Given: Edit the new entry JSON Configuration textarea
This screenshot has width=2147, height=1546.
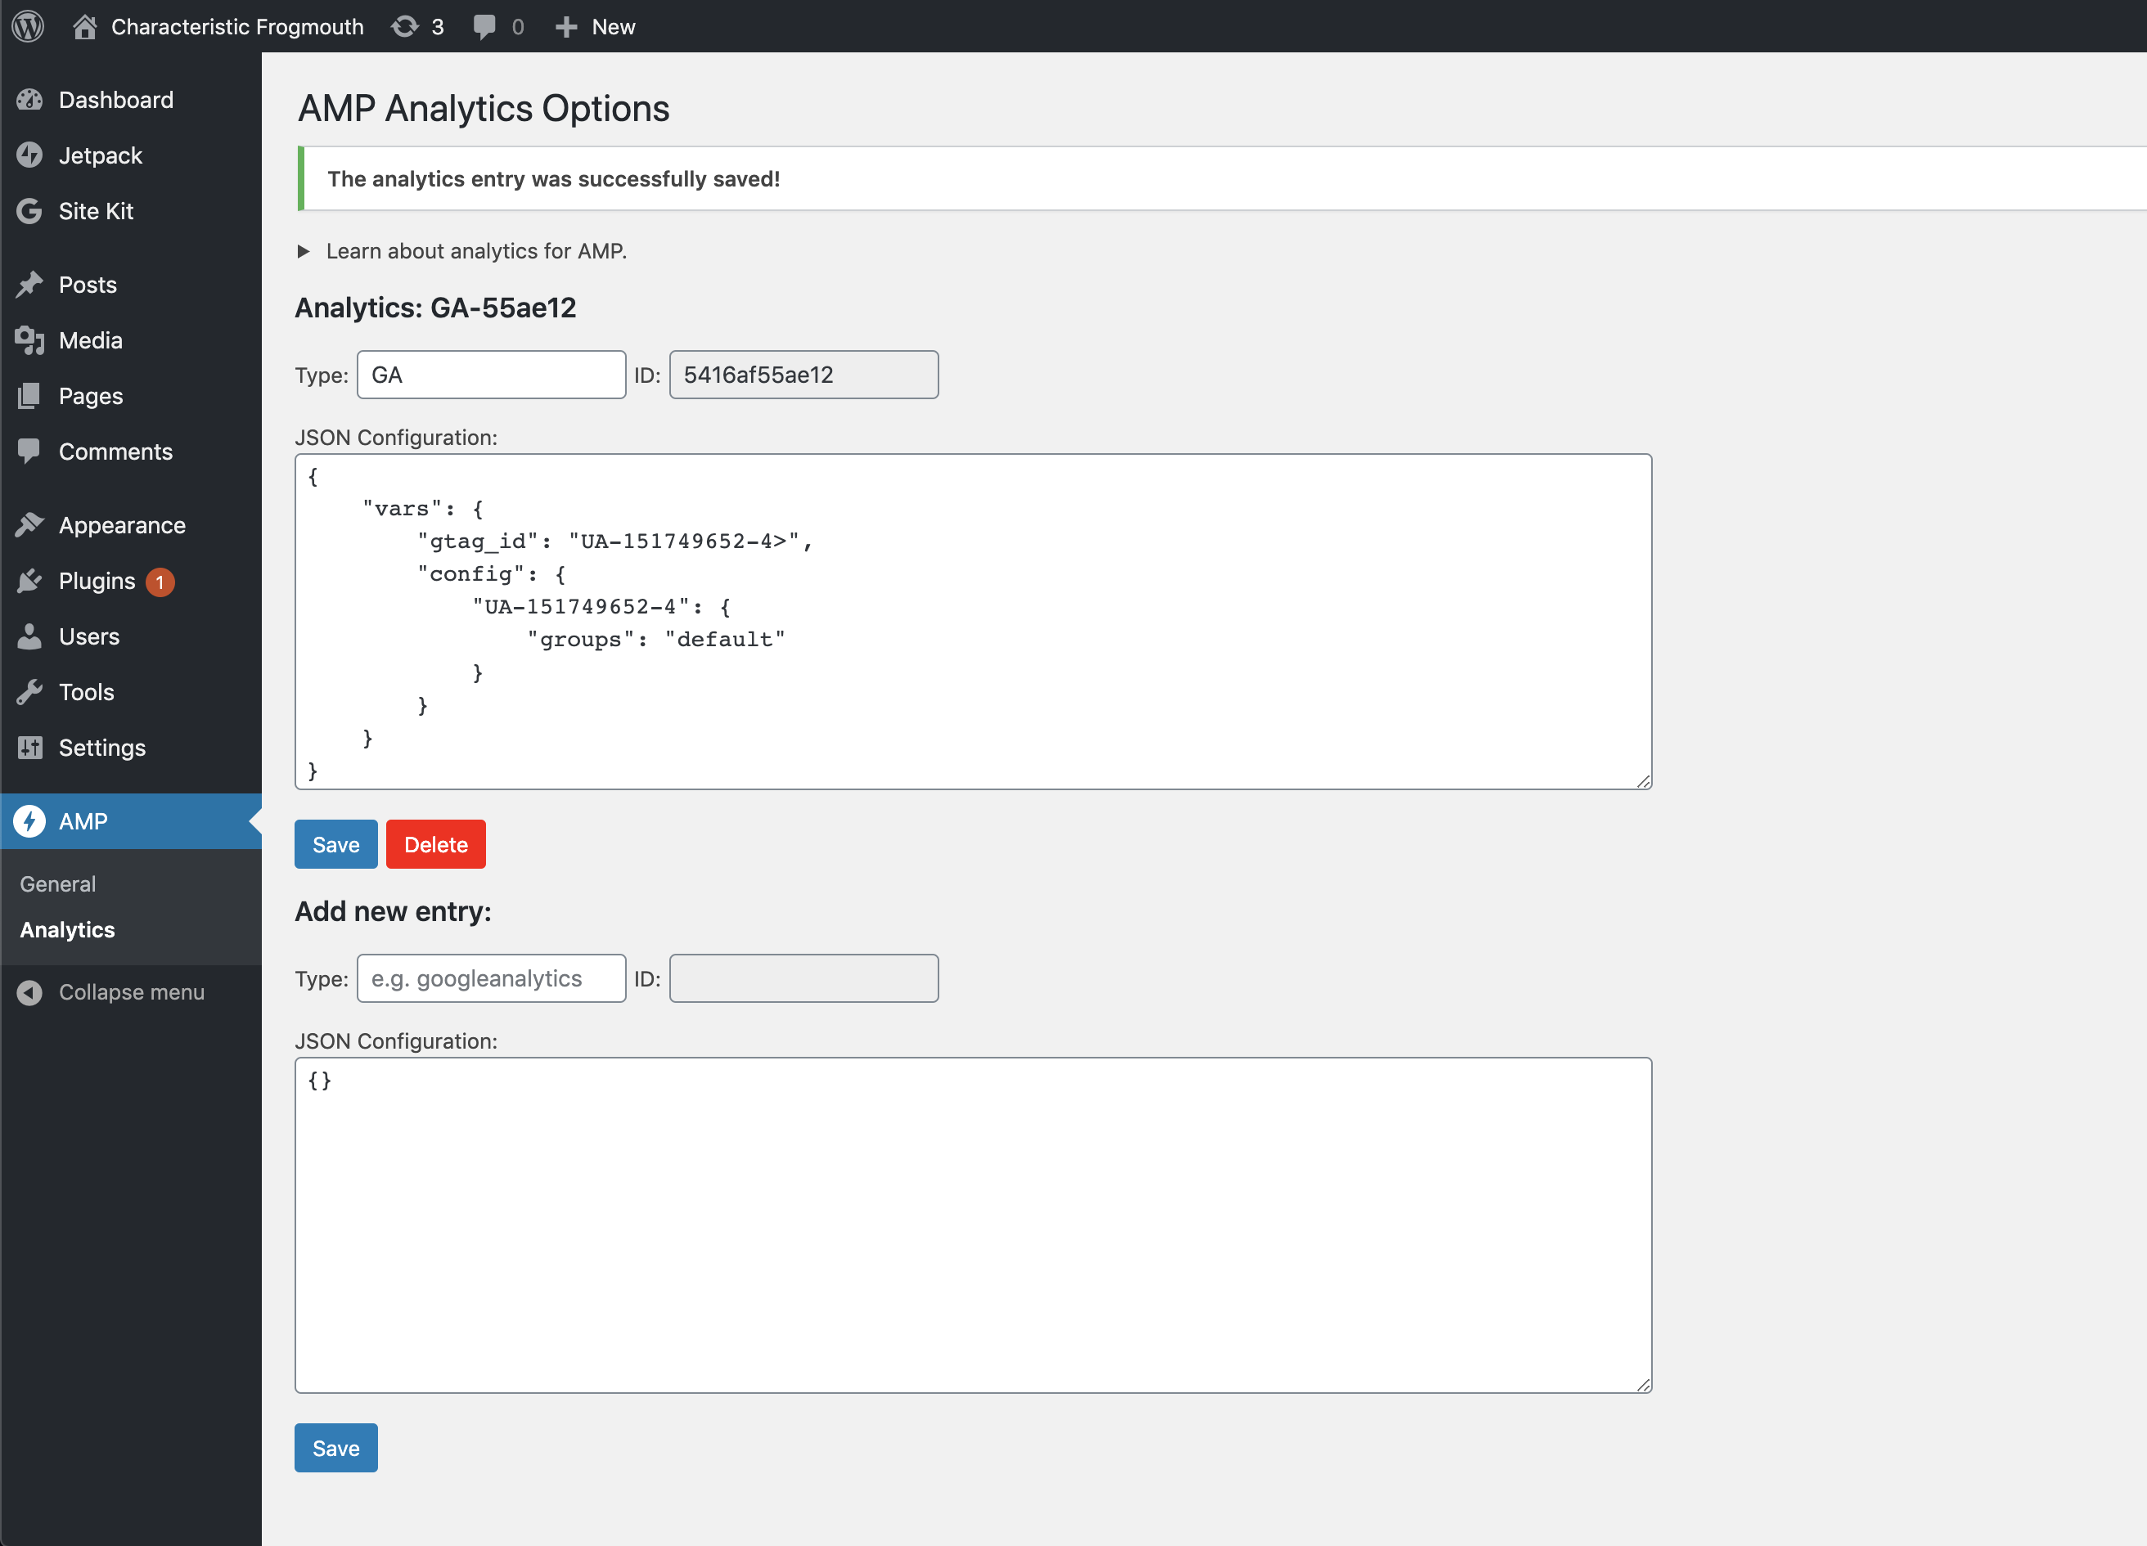Looking at the screenshot, I should pos(973,1225).
